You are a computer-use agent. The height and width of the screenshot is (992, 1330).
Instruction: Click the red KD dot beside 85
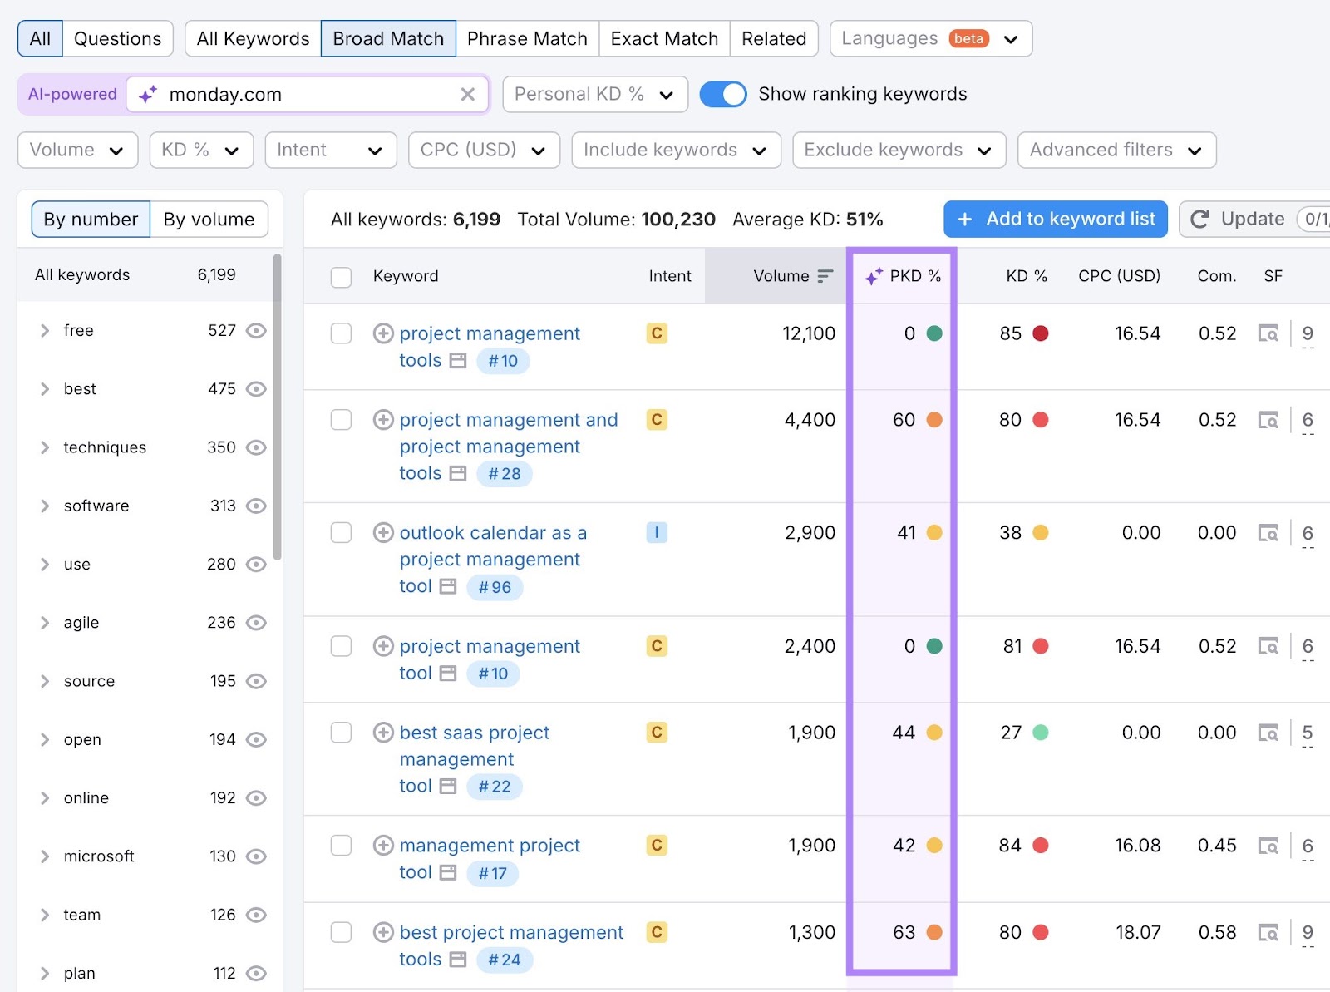point(1041,333)
